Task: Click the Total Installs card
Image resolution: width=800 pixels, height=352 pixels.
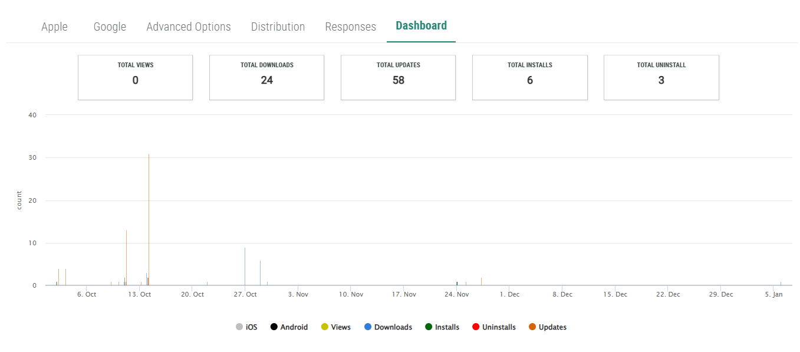Action: (x=529, y=77)
